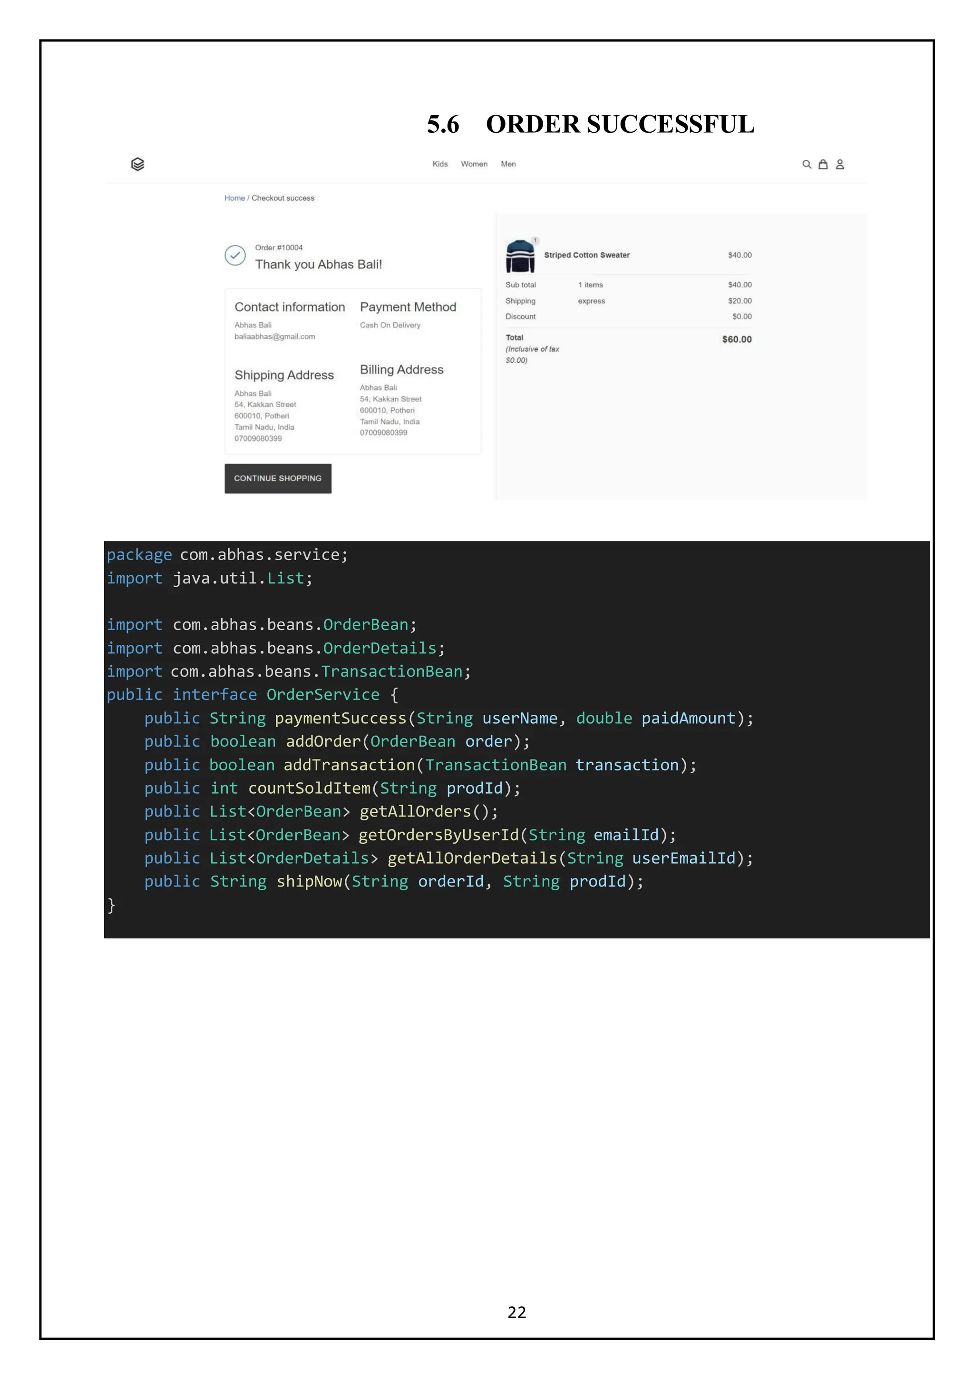Click the CONTINUE SHOPPING button
Screen dimensions: 974x1379
(x=278, y=478)
